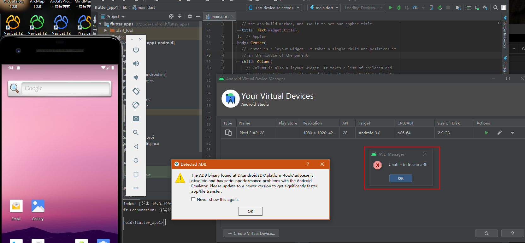Start debugging with the green bug icon

pyautogui.click(x=399, y=8)
